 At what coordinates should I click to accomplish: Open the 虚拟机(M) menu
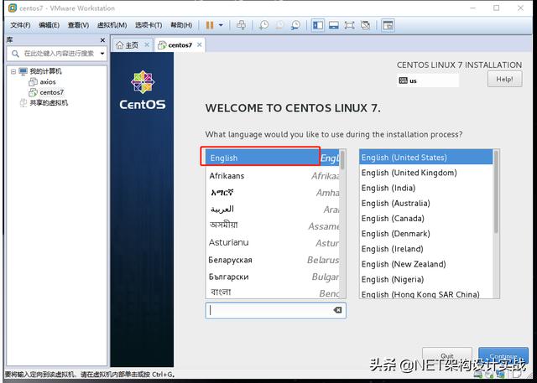click(112, 25)
